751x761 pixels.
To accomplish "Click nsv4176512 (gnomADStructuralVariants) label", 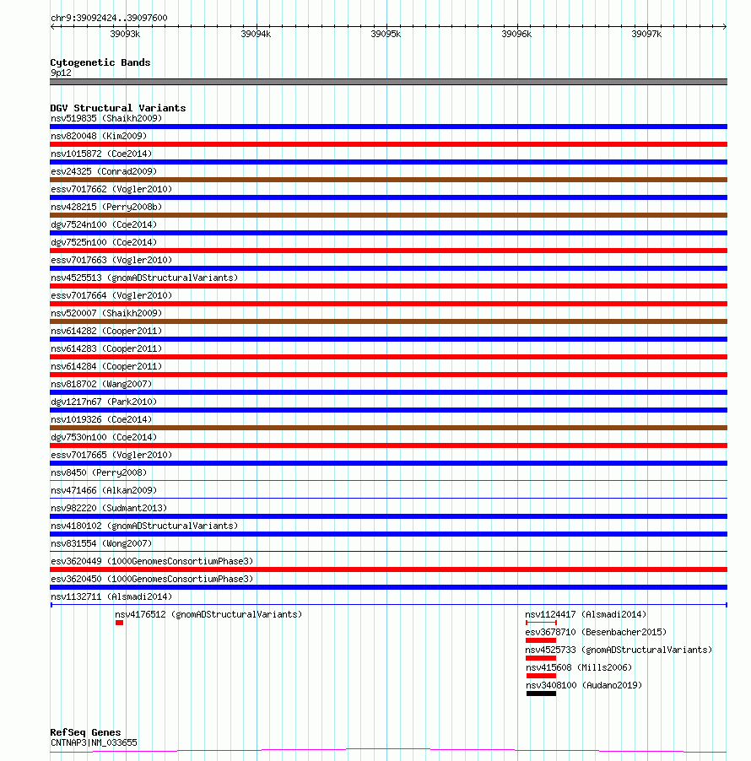I will [x=208, y=614].
